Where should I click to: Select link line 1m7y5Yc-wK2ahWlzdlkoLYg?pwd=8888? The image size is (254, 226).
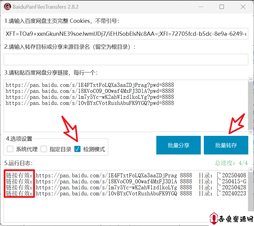(x=90, y=97)
